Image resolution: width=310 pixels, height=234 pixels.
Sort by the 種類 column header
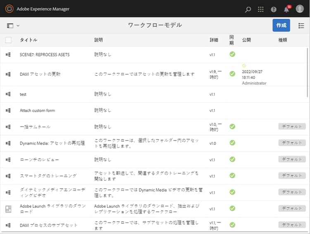283,40
